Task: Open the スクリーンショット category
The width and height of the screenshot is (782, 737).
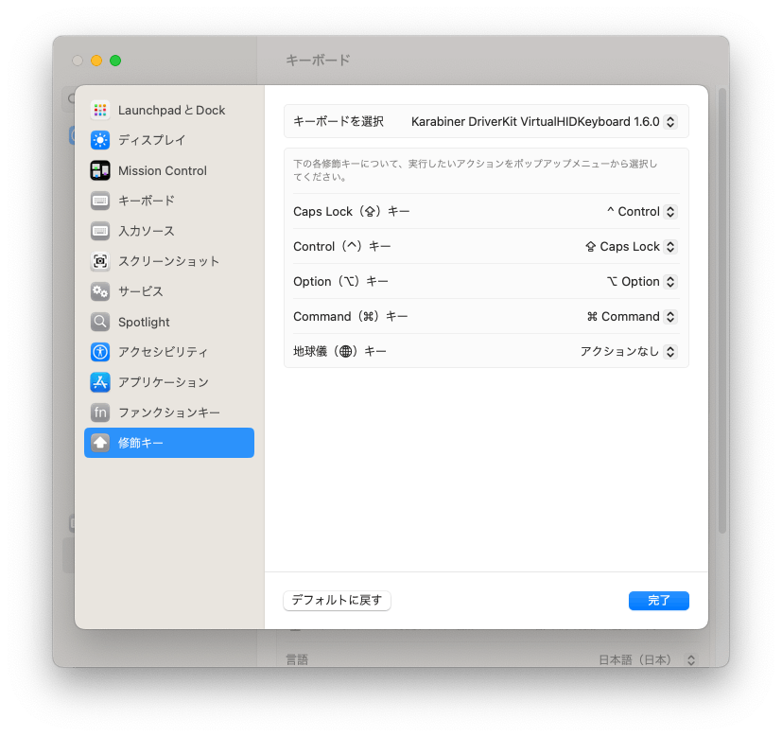Action: (x=169, y=261)
